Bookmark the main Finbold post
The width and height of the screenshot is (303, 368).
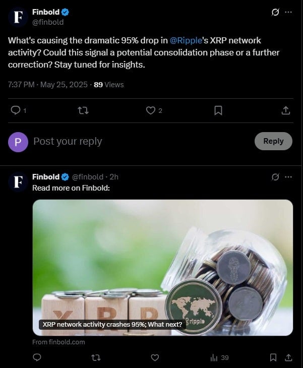pos(218,110)
